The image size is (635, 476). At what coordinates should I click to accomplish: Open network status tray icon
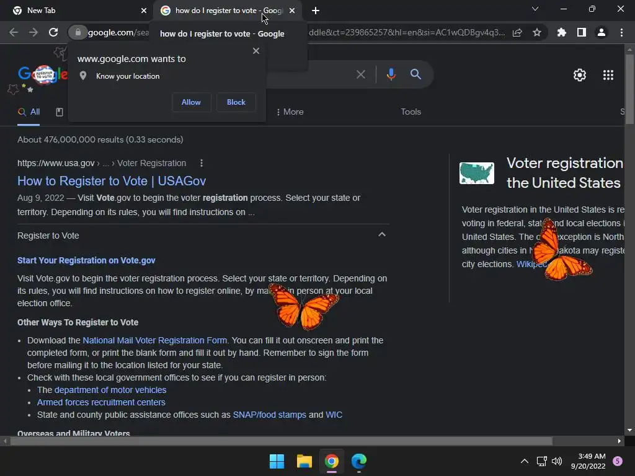(541, 461)
